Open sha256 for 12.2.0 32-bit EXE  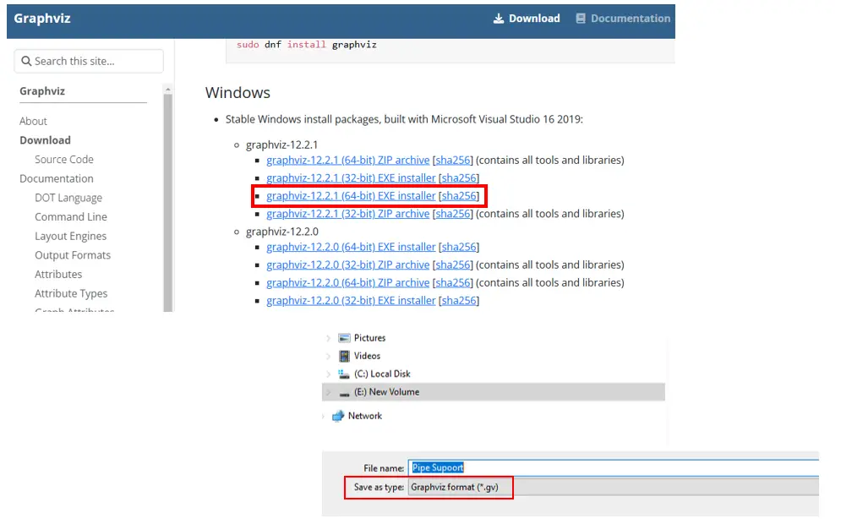tap(459, 301)
